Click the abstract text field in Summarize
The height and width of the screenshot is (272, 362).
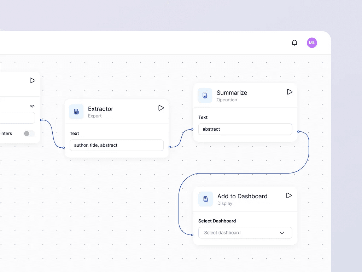(x=245, y=129)
